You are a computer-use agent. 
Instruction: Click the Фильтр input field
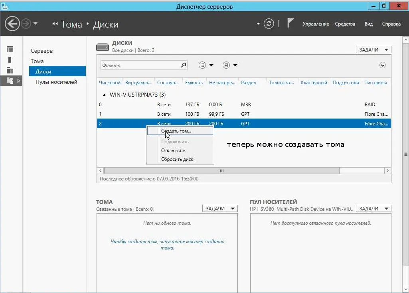140,65
